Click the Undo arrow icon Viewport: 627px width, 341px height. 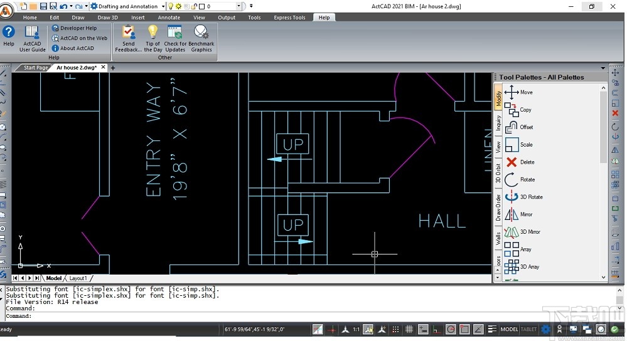pos(63,6)
